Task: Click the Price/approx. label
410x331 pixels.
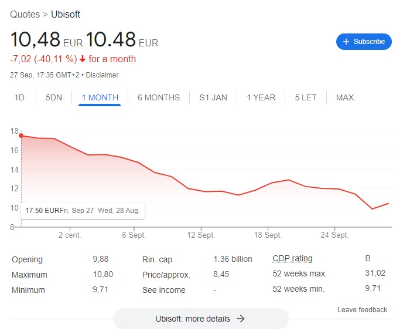Action: [166, 275]
